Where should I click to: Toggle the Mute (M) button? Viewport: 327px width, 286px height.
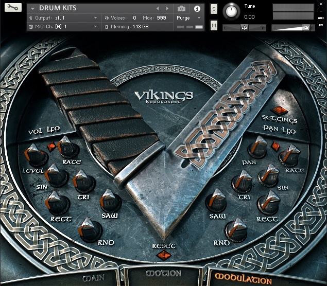(214, 25)
